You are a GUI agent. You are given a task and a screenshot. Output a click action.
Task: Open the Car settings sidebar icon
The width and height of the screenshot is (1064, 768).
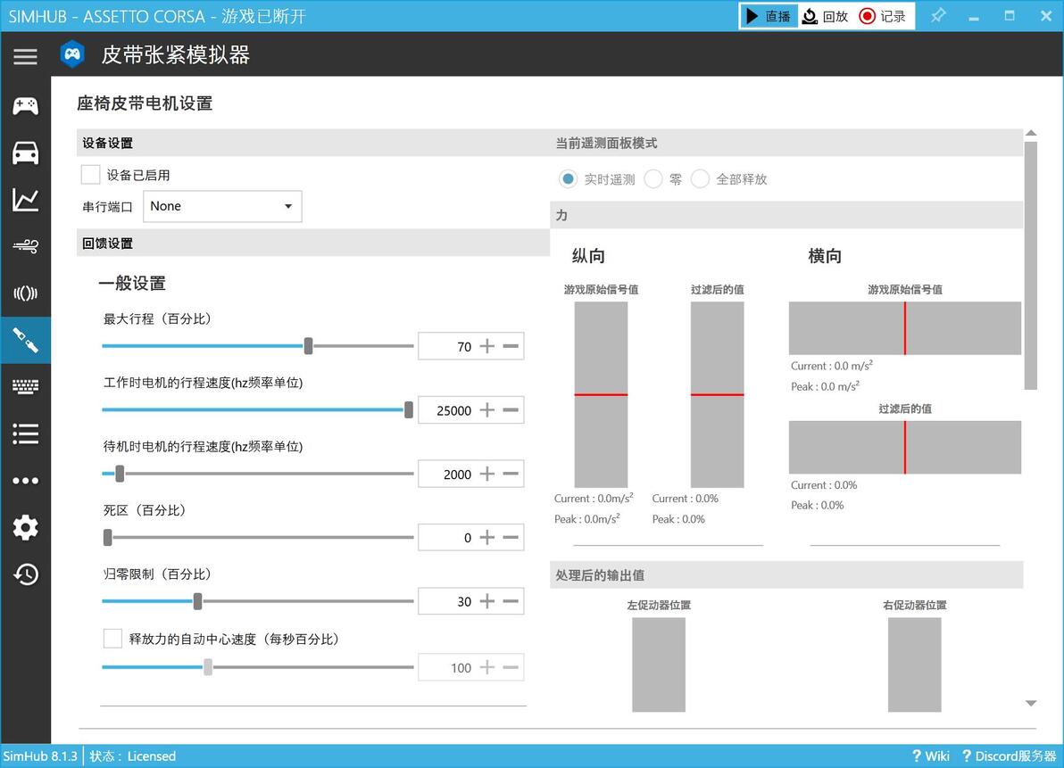(x=25, y=153)
